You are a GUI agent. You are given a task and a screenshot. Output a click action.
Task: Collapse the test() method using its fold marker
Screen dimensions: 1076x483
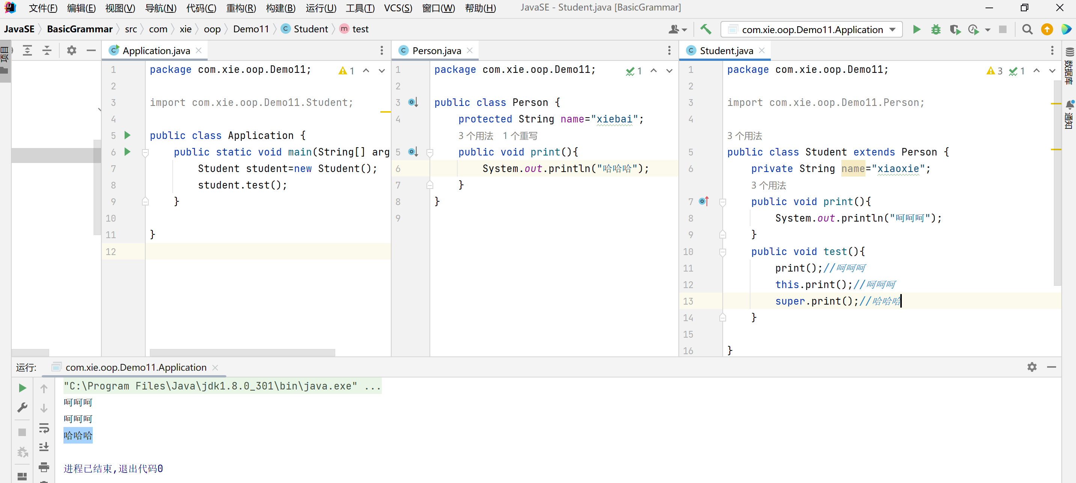[723, 252]
